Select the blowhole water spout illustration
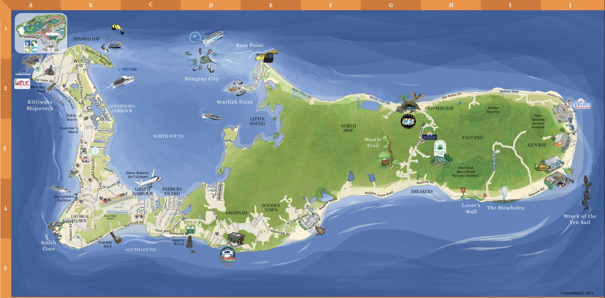 [504, 193]
